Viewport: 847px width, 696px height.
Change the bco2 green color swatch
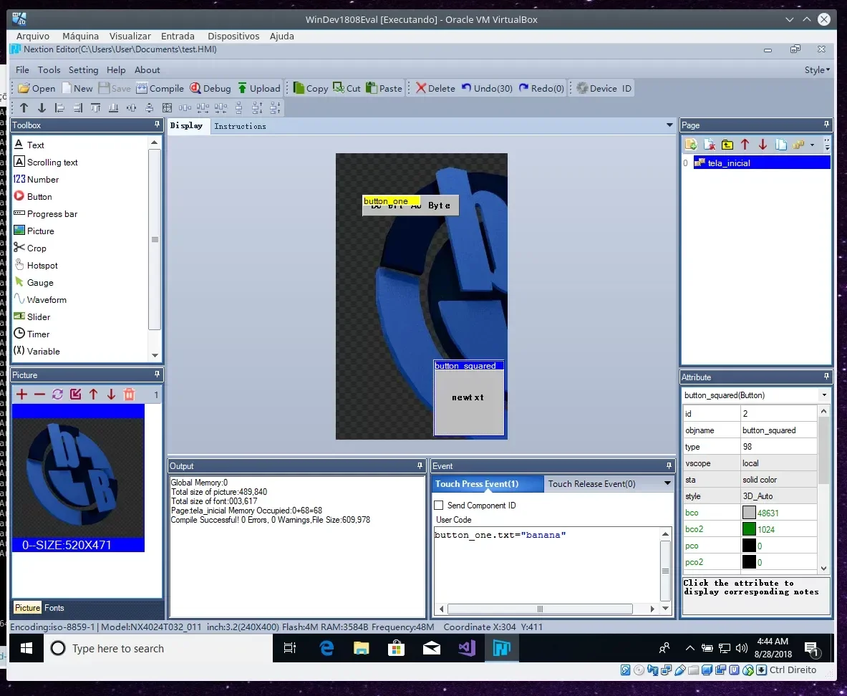click(x=749, y=529)
